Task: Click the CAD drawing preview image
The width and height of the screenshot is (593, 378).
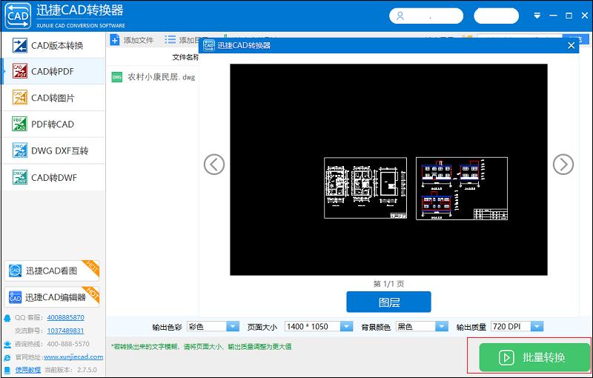Action: pos(388,169)
